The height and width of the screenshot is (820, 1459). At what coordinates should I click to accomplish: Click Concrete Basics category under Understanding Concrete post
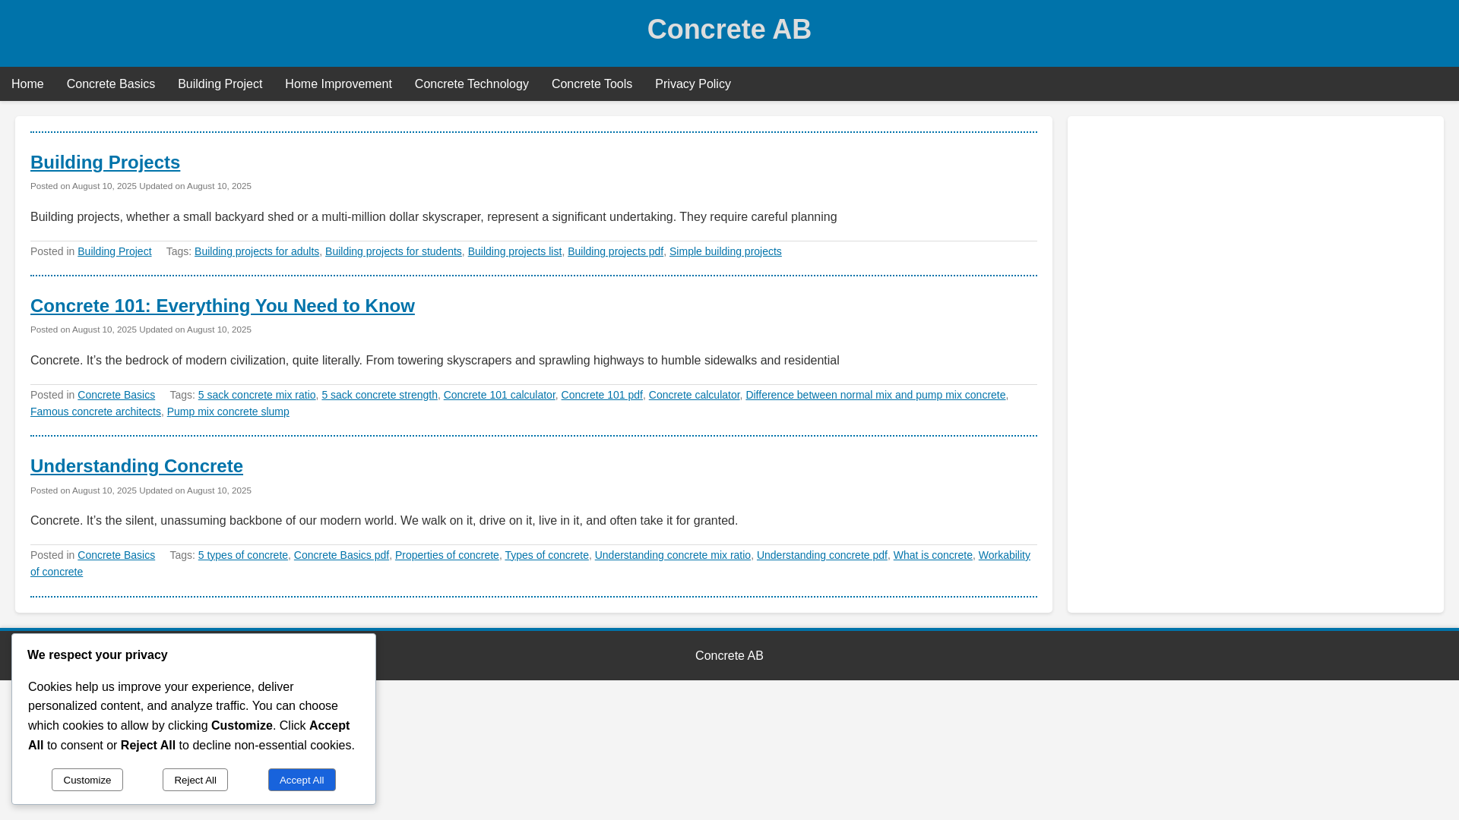[x=116, y=555]
